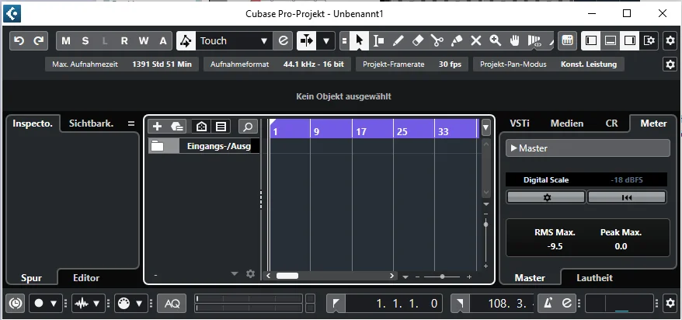
Task: Open the Touch automation mode dropdown
Action: click(234, 41)
